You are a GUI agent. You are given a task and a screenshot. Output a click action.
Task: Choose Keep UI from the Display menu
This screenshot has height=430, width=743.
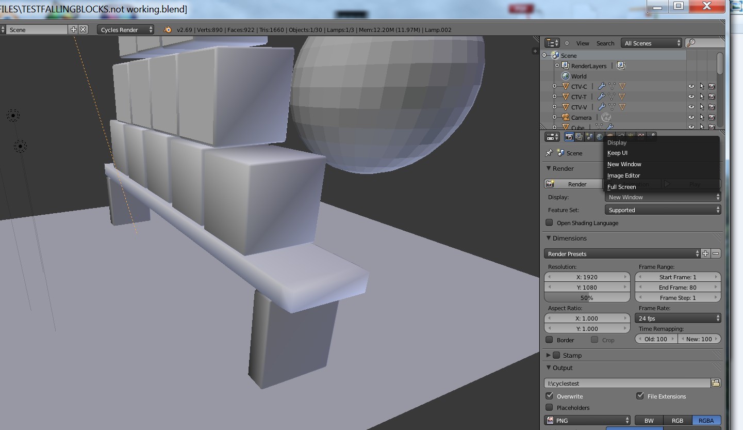tap(662, 153)
